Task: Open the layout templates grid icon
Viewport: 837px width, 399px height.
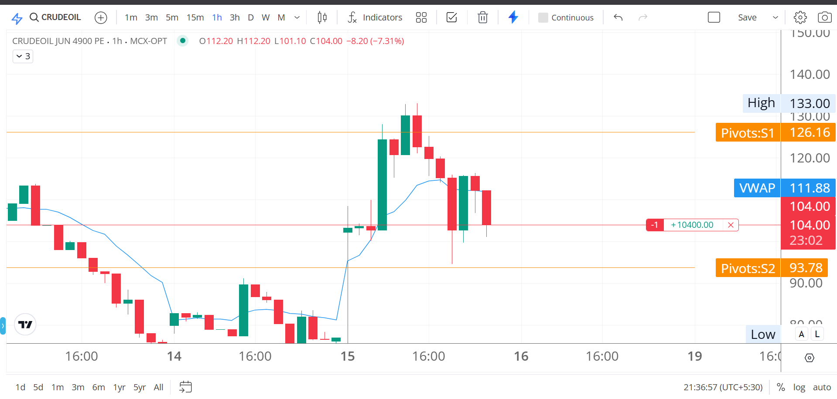Action: click(x=421, y=17)
